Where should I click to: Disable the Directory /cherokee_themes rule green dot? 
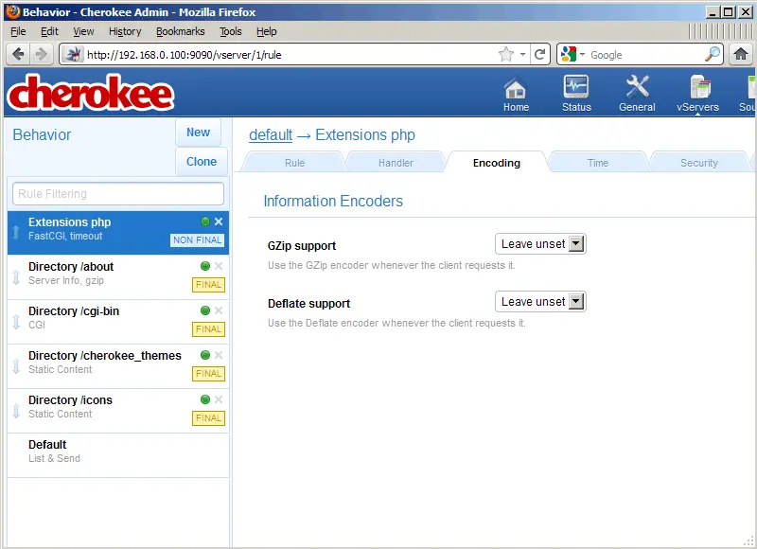205,355
